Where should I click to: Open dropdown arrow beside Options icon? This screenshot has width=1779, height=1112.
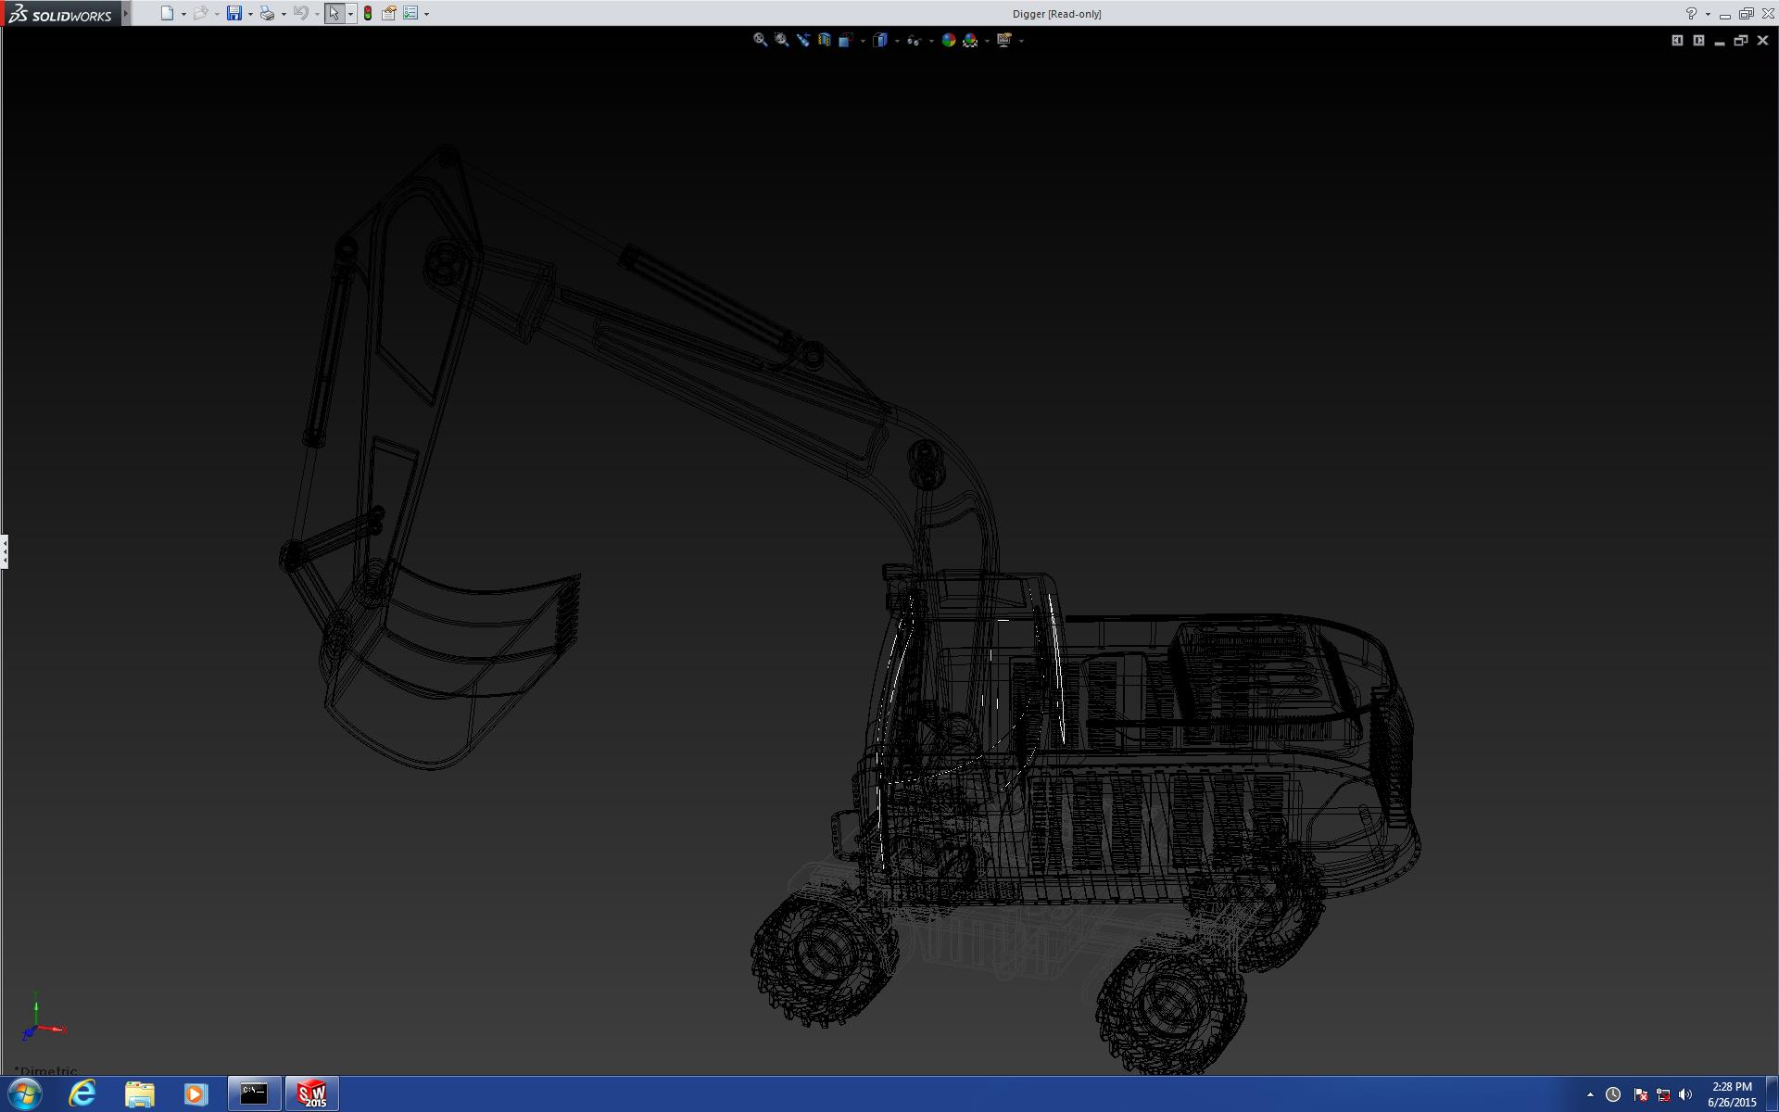pos(426,14)
